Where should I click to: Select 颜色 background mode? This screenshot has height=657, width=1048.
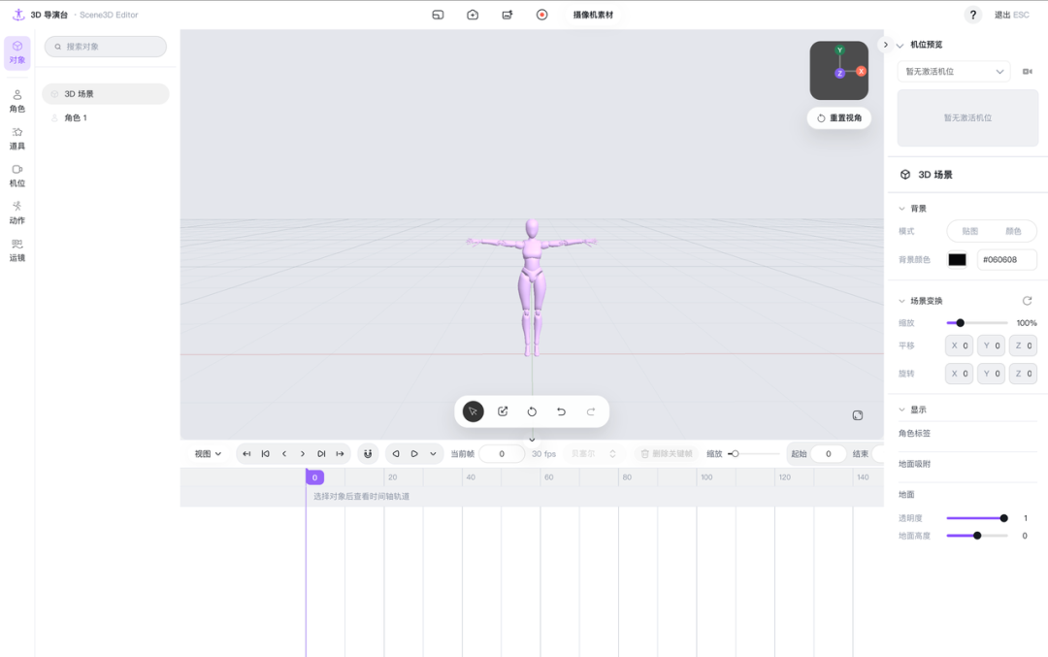tap(1013, 231)
